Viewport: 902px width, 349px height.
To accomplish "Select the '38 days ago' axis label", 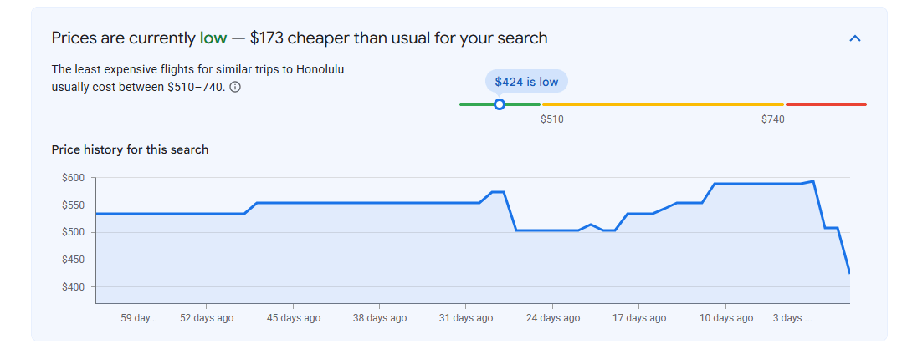I will click(380, 317).
